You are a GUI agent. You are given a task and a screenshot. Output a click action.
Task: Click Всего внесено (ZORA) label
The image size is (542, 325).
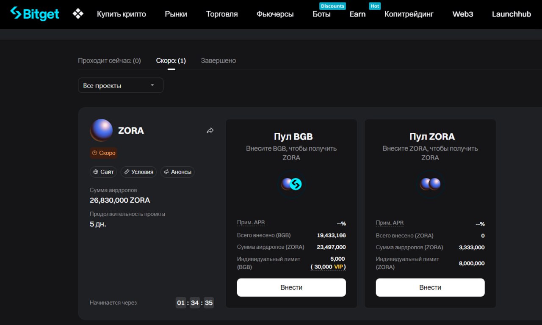tap(405, 235)
